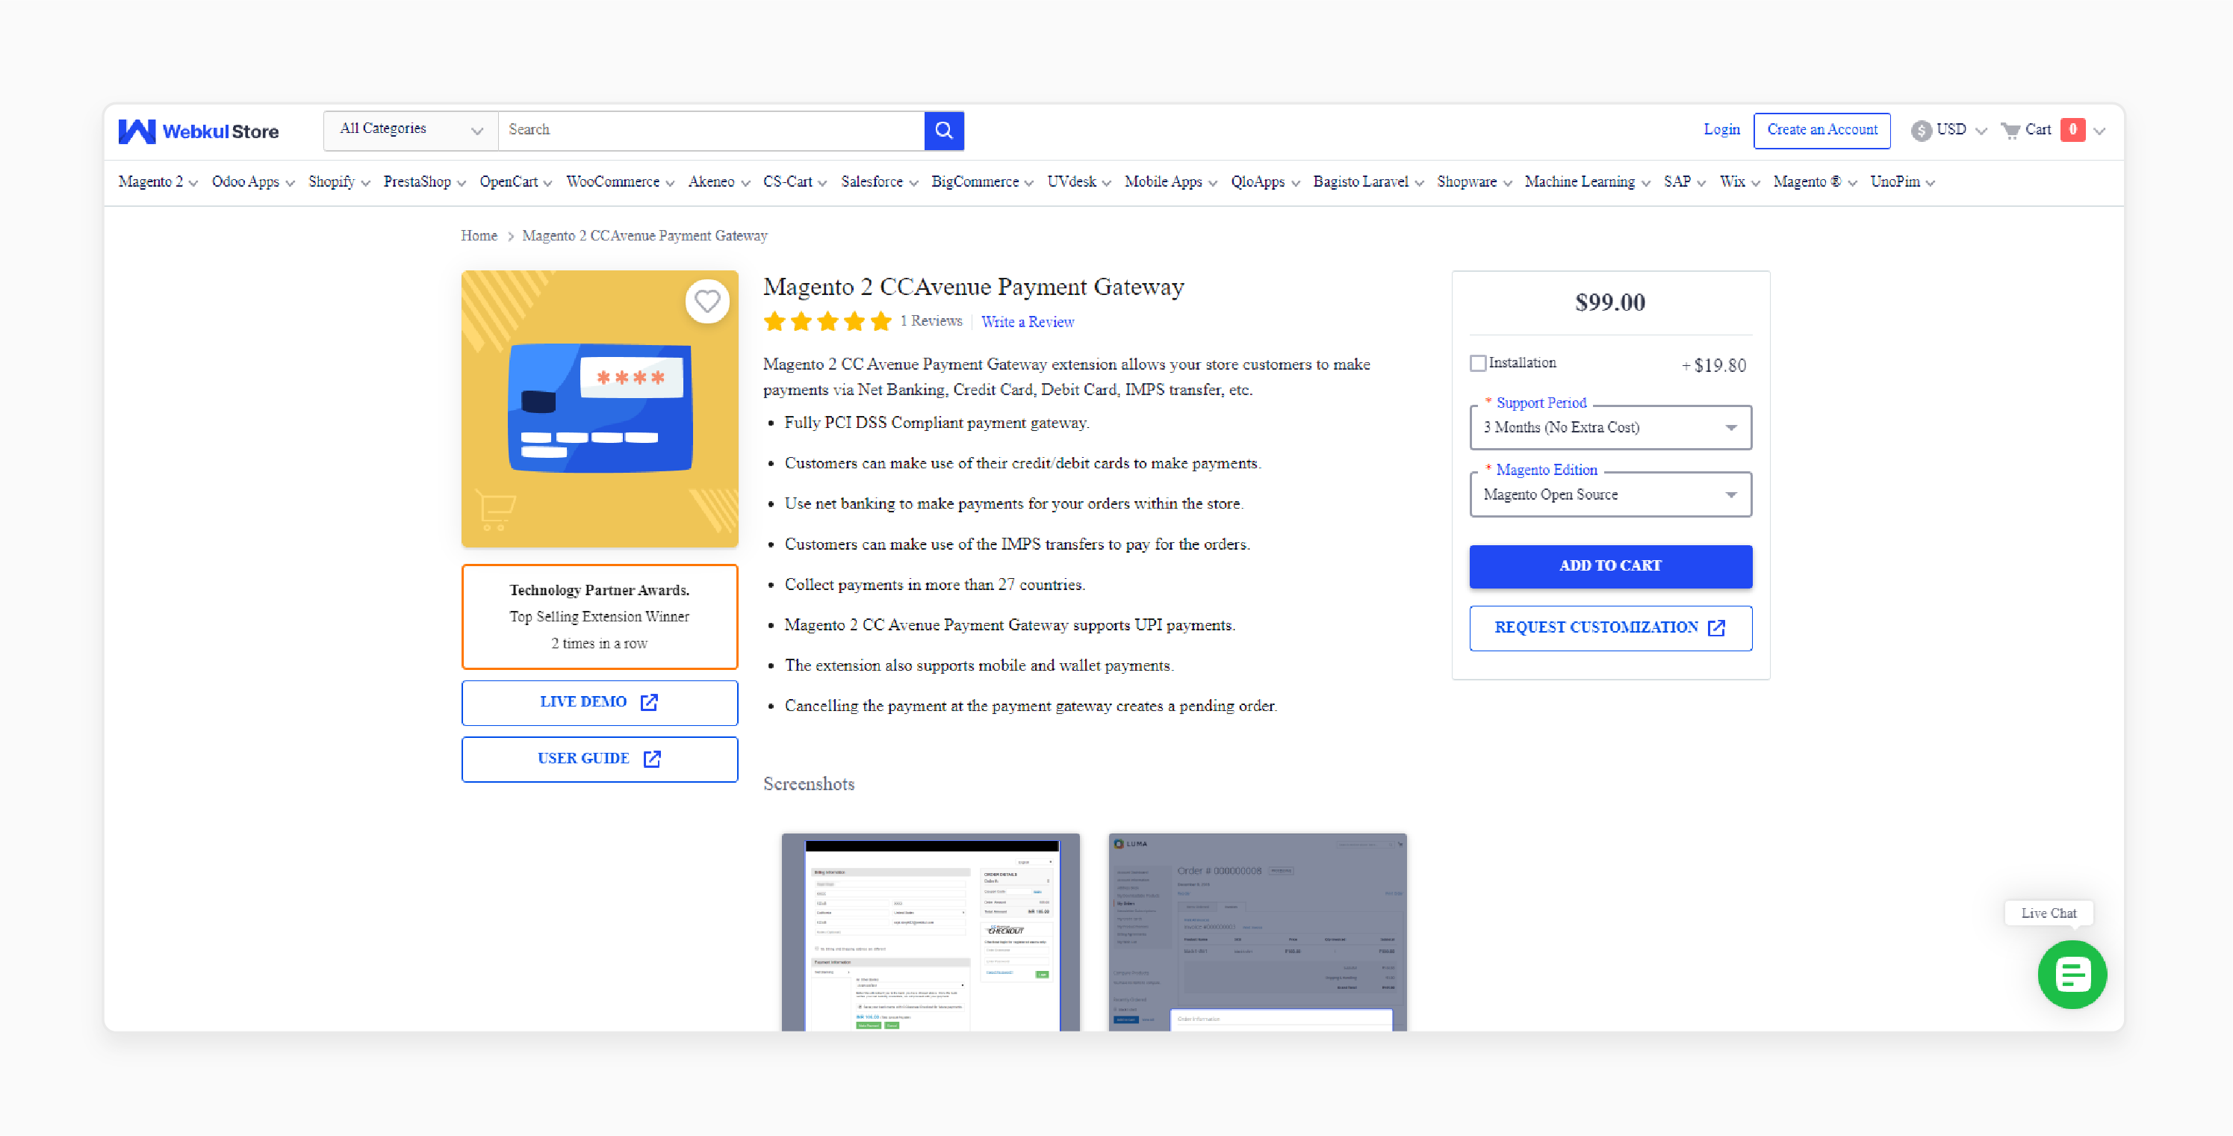Open the Luma order screenshot thumbnail
Viewport: 2233px width, 1136px height.
[x=1258, y=932]
